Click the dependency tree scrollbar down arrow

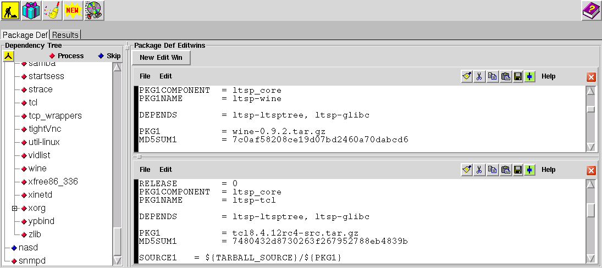point(117,261)
